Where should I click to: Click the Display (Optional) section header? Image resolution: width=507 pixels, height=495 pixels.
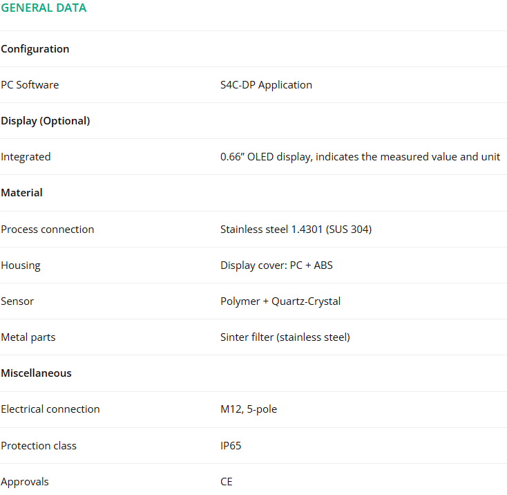[x=46, y=121]
